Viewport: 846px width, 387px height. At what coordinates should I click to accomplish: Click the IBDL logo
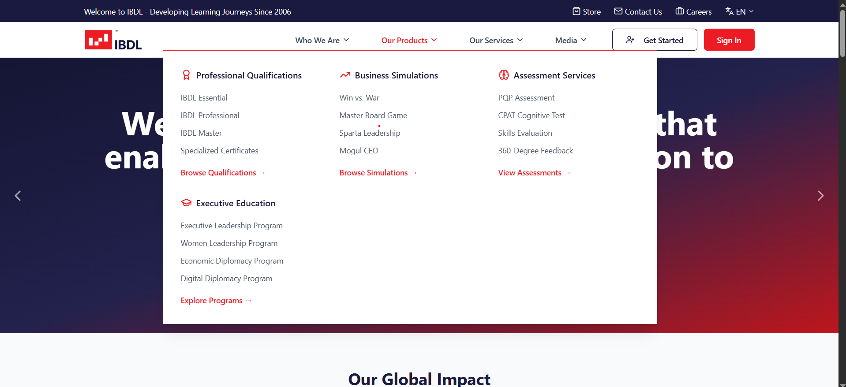pyautogui.click(x=113, y=40)
